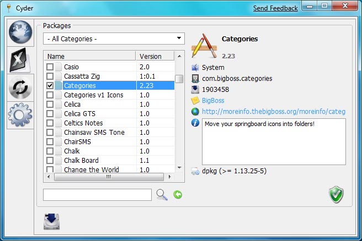Click the horizontal scroll right arrow
This screenshot has width=362, height=241.
(170, 177)
